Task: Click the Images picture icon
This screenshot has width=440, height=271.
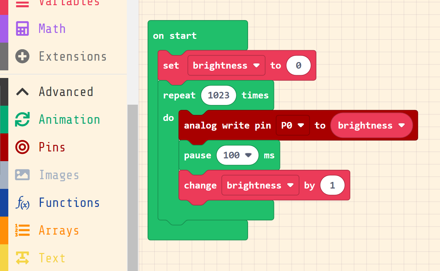Action: click(x=22, y=175)
